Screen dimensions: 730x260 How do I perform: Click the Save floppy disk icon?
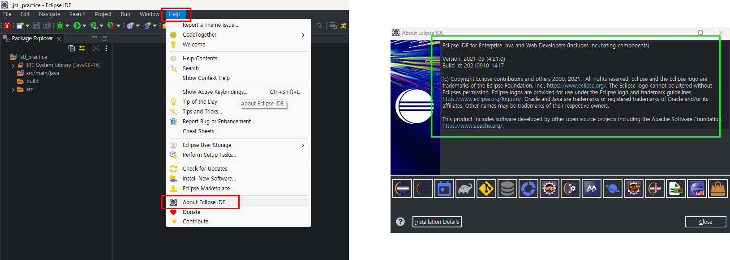37,25
